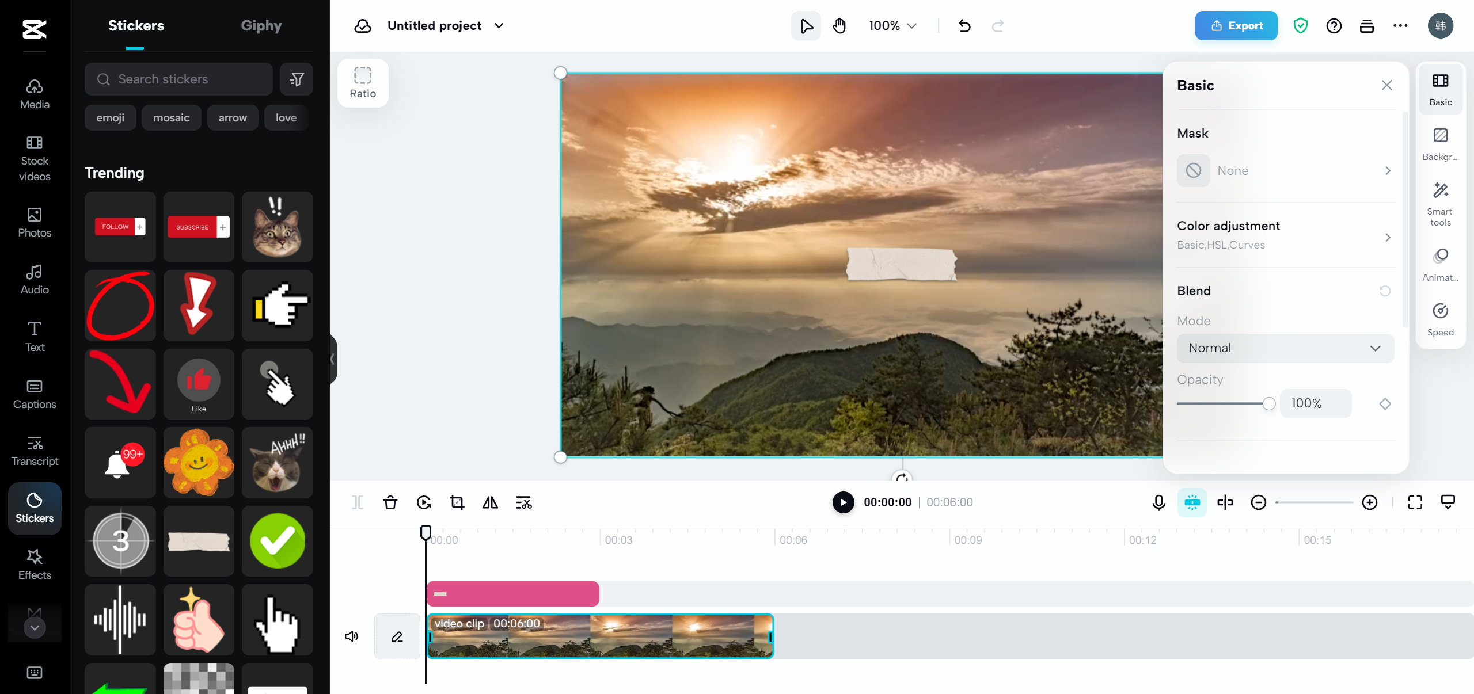Viewport: 1474px width, 694px height.
Task: Open the Blend Mode dropdown showing Normal
Action: pyautogui.click(x=1285, y=348)
